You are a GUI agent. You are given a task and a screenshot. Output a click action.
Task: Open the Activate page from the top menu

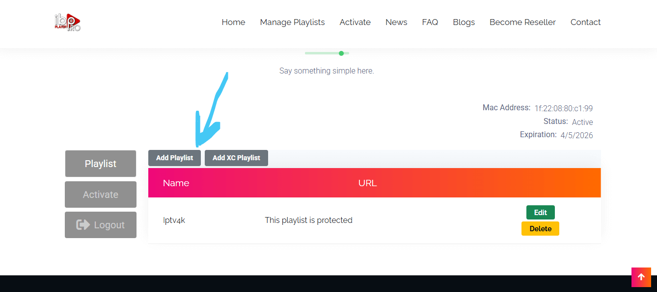[x=355, y=22]
